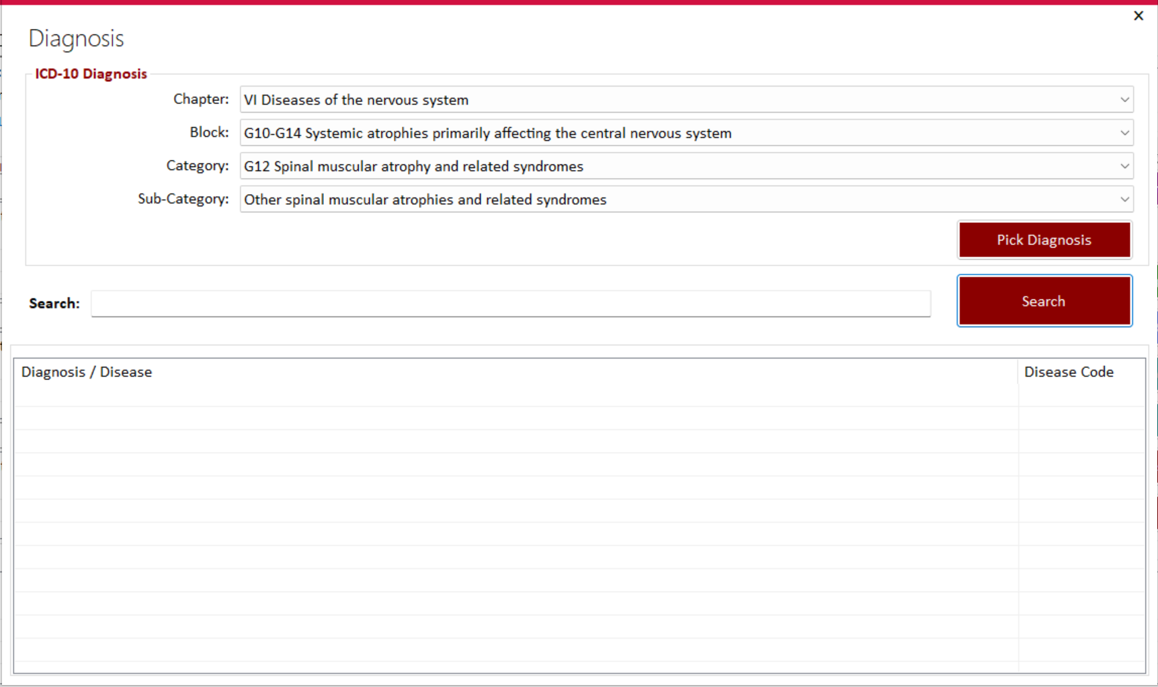Sort by Diagnosis / Disease column header
1158x687 pixels.
click(515, 372)
